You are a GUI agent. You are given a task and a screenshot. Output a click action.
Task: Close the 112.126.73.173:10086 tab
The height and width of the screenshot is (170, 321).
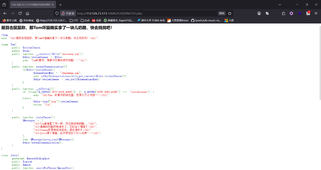click(x=52, y=5)
